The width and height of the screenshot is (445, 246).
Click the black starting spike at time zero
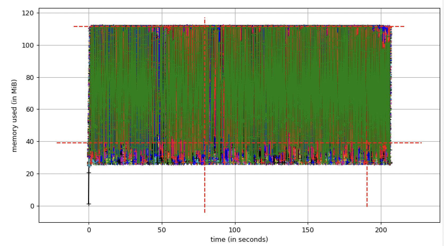pos(89,185)
